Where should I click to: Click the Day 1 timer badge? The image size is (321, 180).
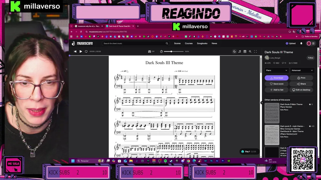click(x=249, y=151)
